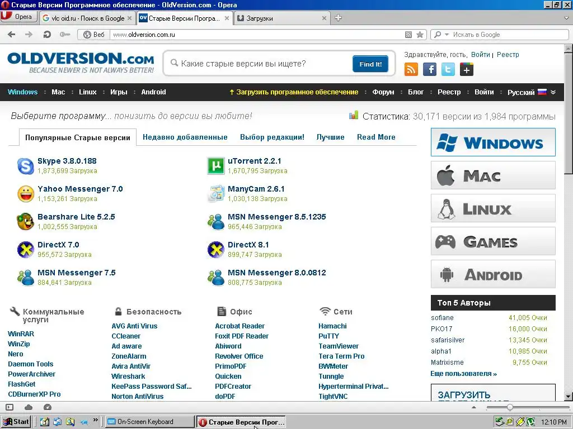Viewport: 573px width, 429px height.
Task: Click the MSN Messenger 8.5.1235 icon
Action: point(216,222)
